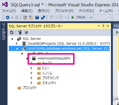Save the current file with floppy icon

pyautogui.click(x=37, y=17)
